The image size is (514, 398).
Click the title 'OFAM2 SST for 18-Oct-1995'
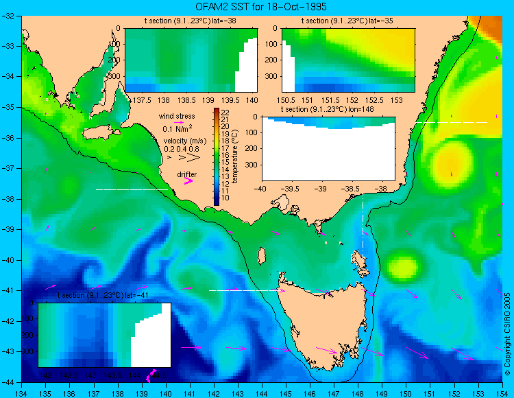click(261, 7)
